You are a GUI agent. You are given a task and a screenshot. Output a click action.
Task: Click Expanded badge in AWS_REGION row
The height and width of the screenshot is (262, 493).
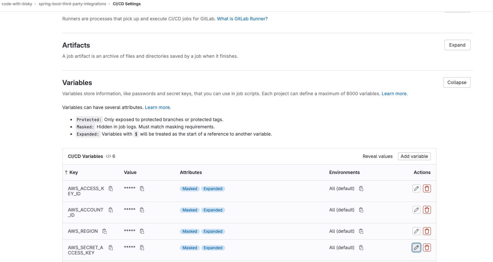(x=213, y=231)
